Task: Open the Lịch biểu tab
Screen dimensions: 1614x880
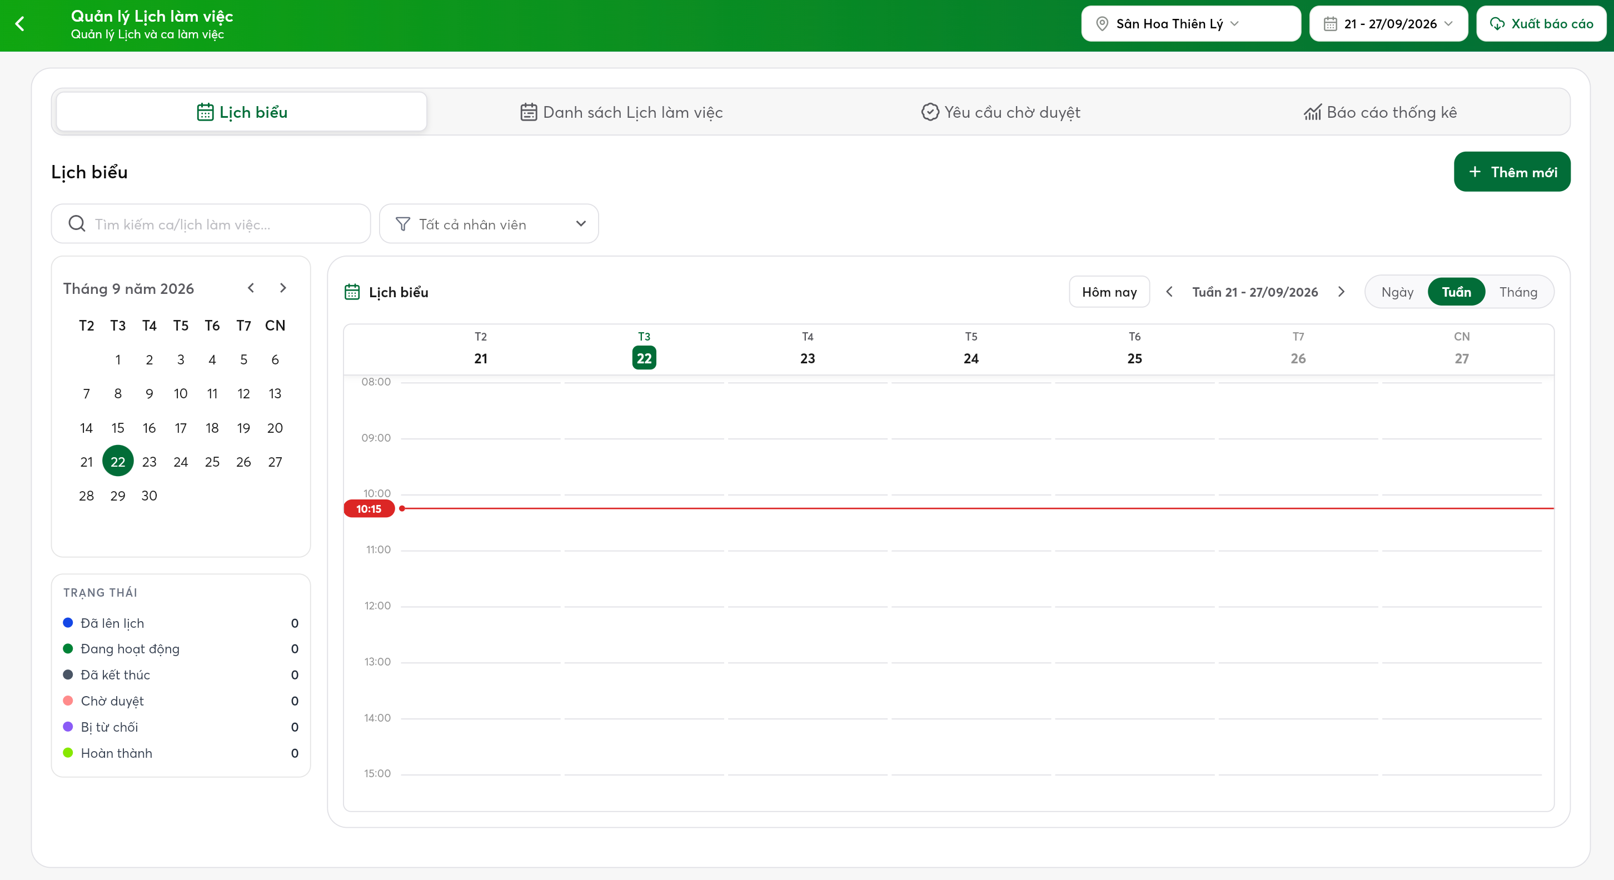Action: click(242, 112)
